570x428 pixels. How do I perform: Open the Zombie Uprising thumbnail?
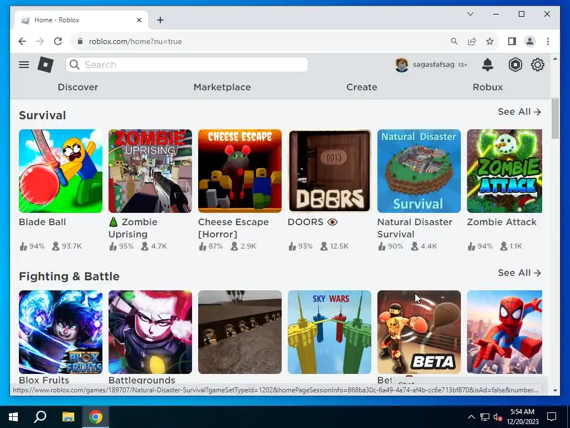click(x=150, y=171)
